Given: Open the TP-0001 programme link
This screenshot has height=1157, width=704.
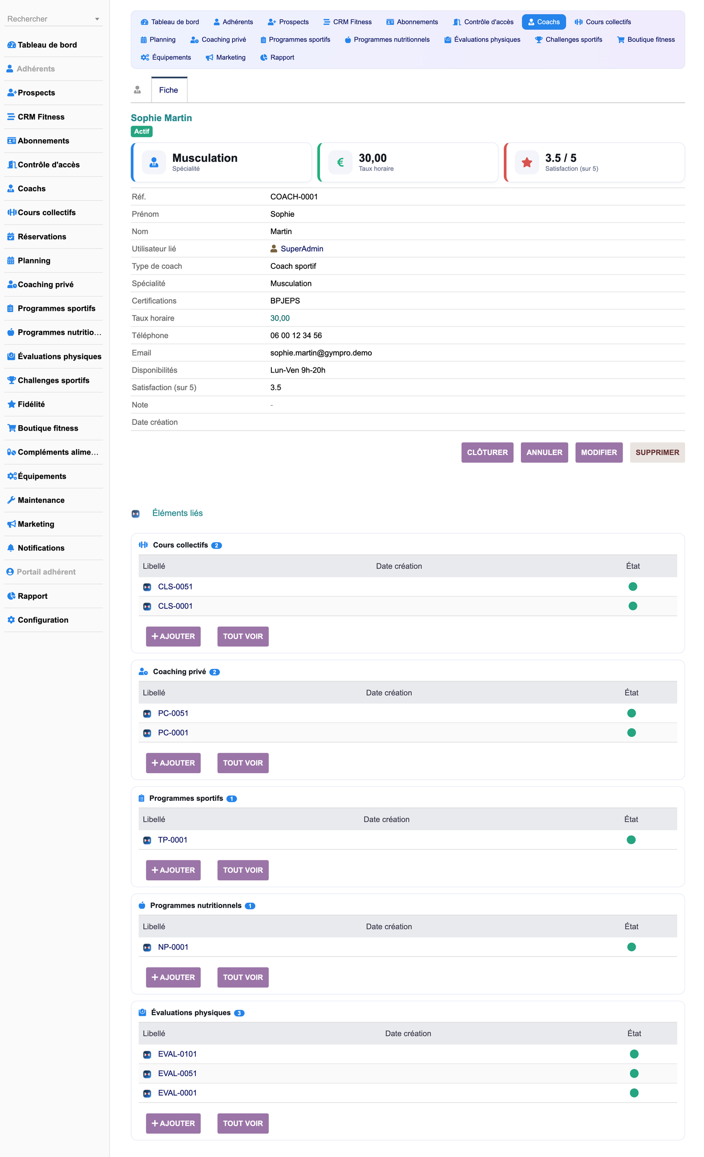Looking at the screenshot, I should pyautogui.click(x=172, y=840).
